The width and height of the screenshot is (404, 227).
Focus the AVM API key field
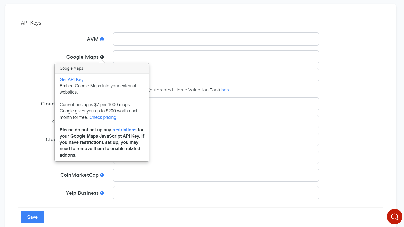pos(216,39)
